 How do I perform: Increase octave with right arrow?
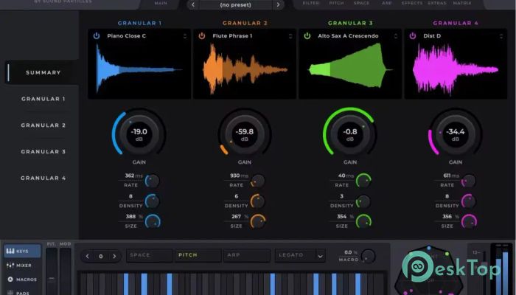click(114, 256)
